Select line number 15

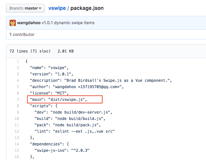pos(17,150)
